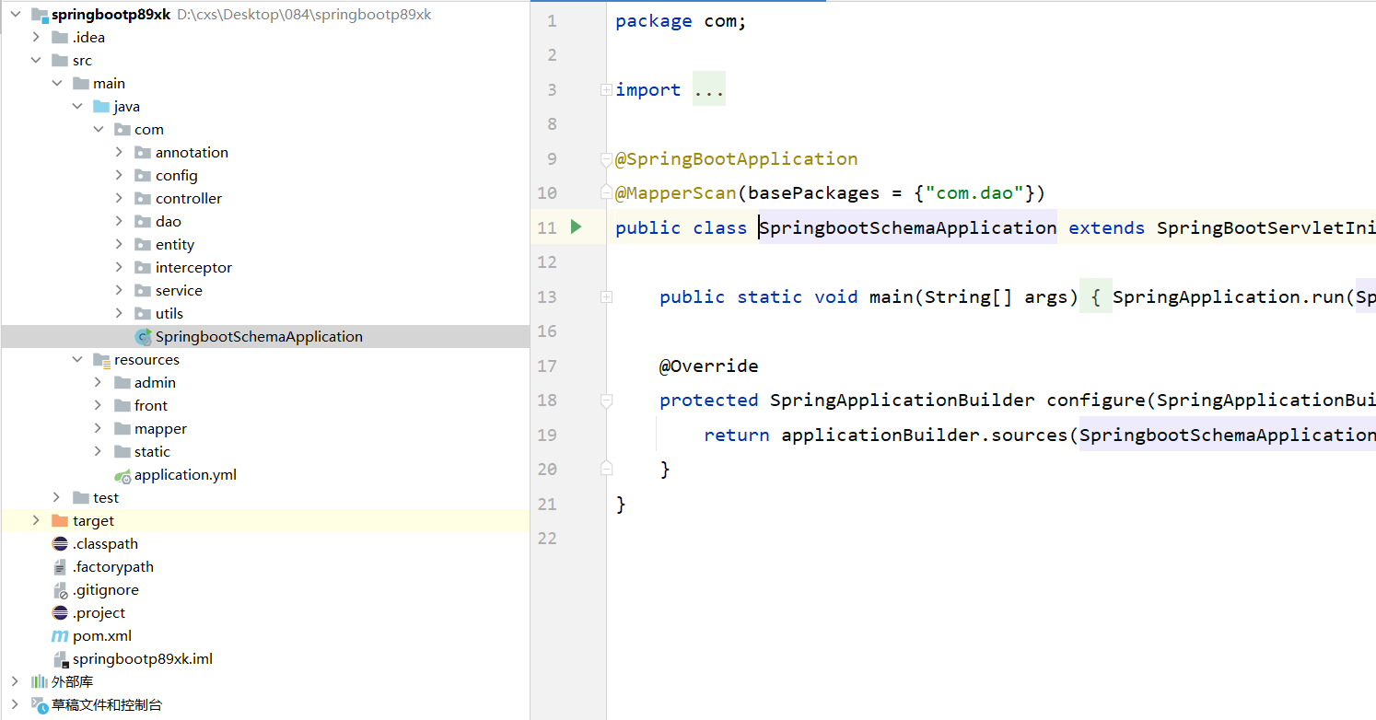Click the mapper folder icon
This screenshot has width=1376, height=720.
(122, 429)
